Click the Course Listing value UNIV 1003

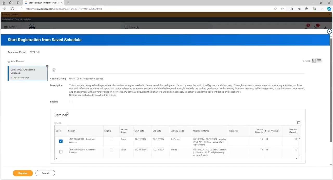[x=86, y=79]
